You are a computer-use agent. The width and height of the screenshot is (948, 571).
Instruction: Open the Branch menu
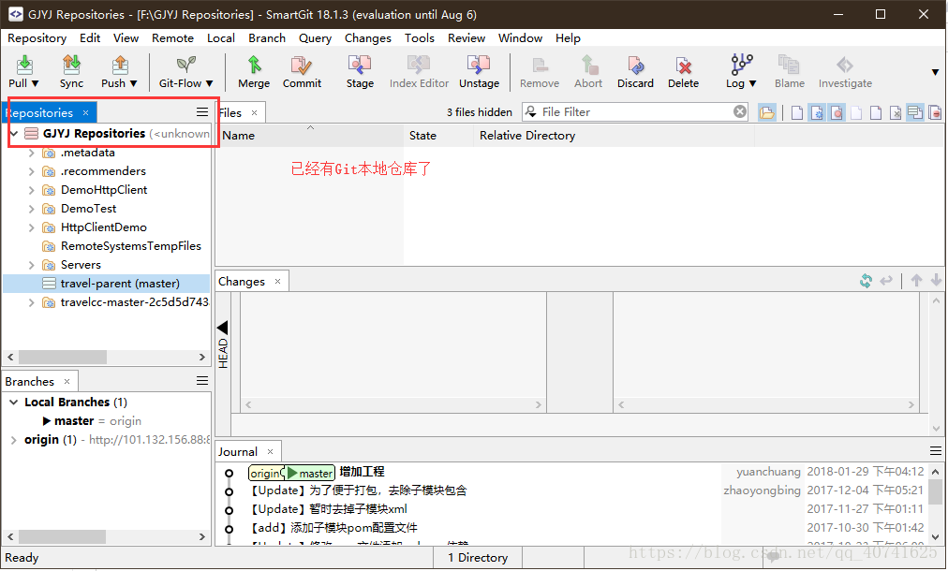(267, 38)
